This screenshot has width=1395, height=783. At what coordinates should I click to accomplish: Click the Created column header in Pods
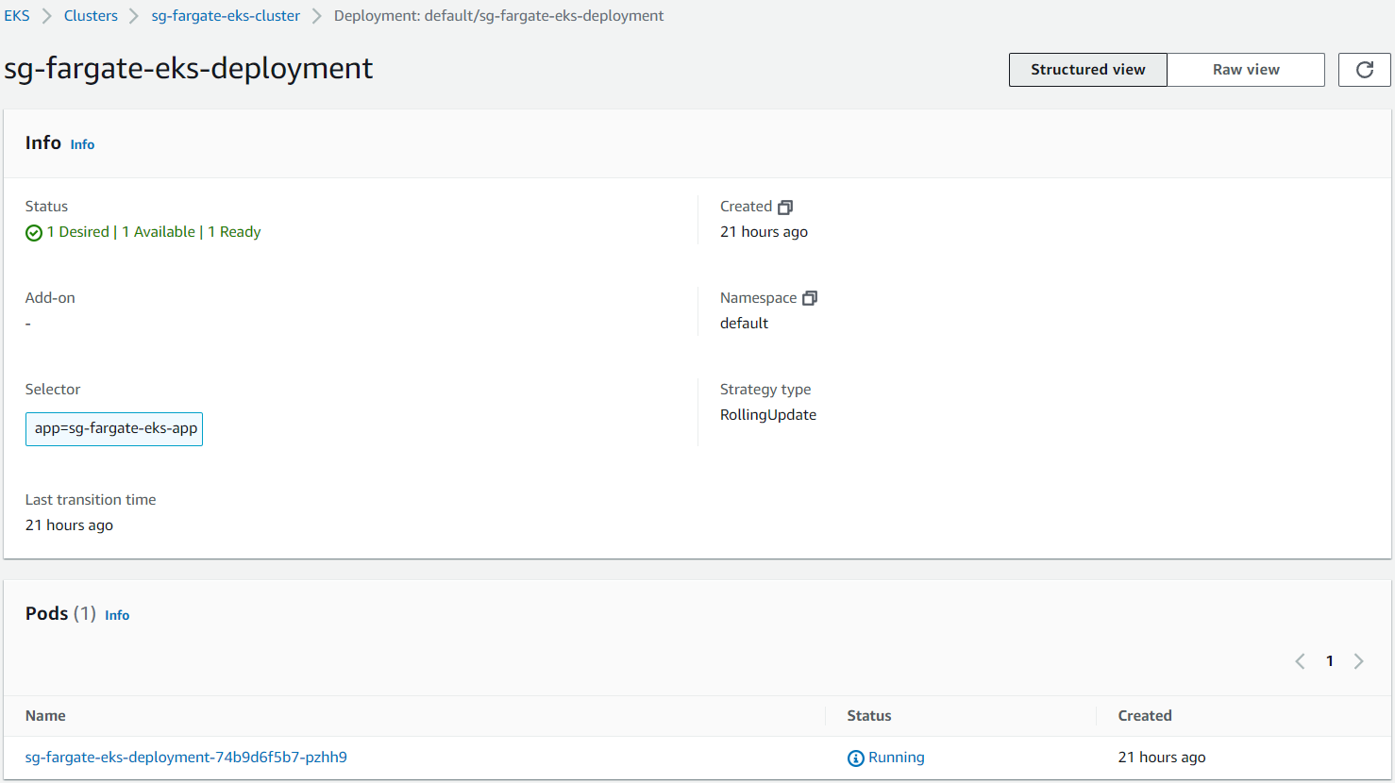point(1145,716)
